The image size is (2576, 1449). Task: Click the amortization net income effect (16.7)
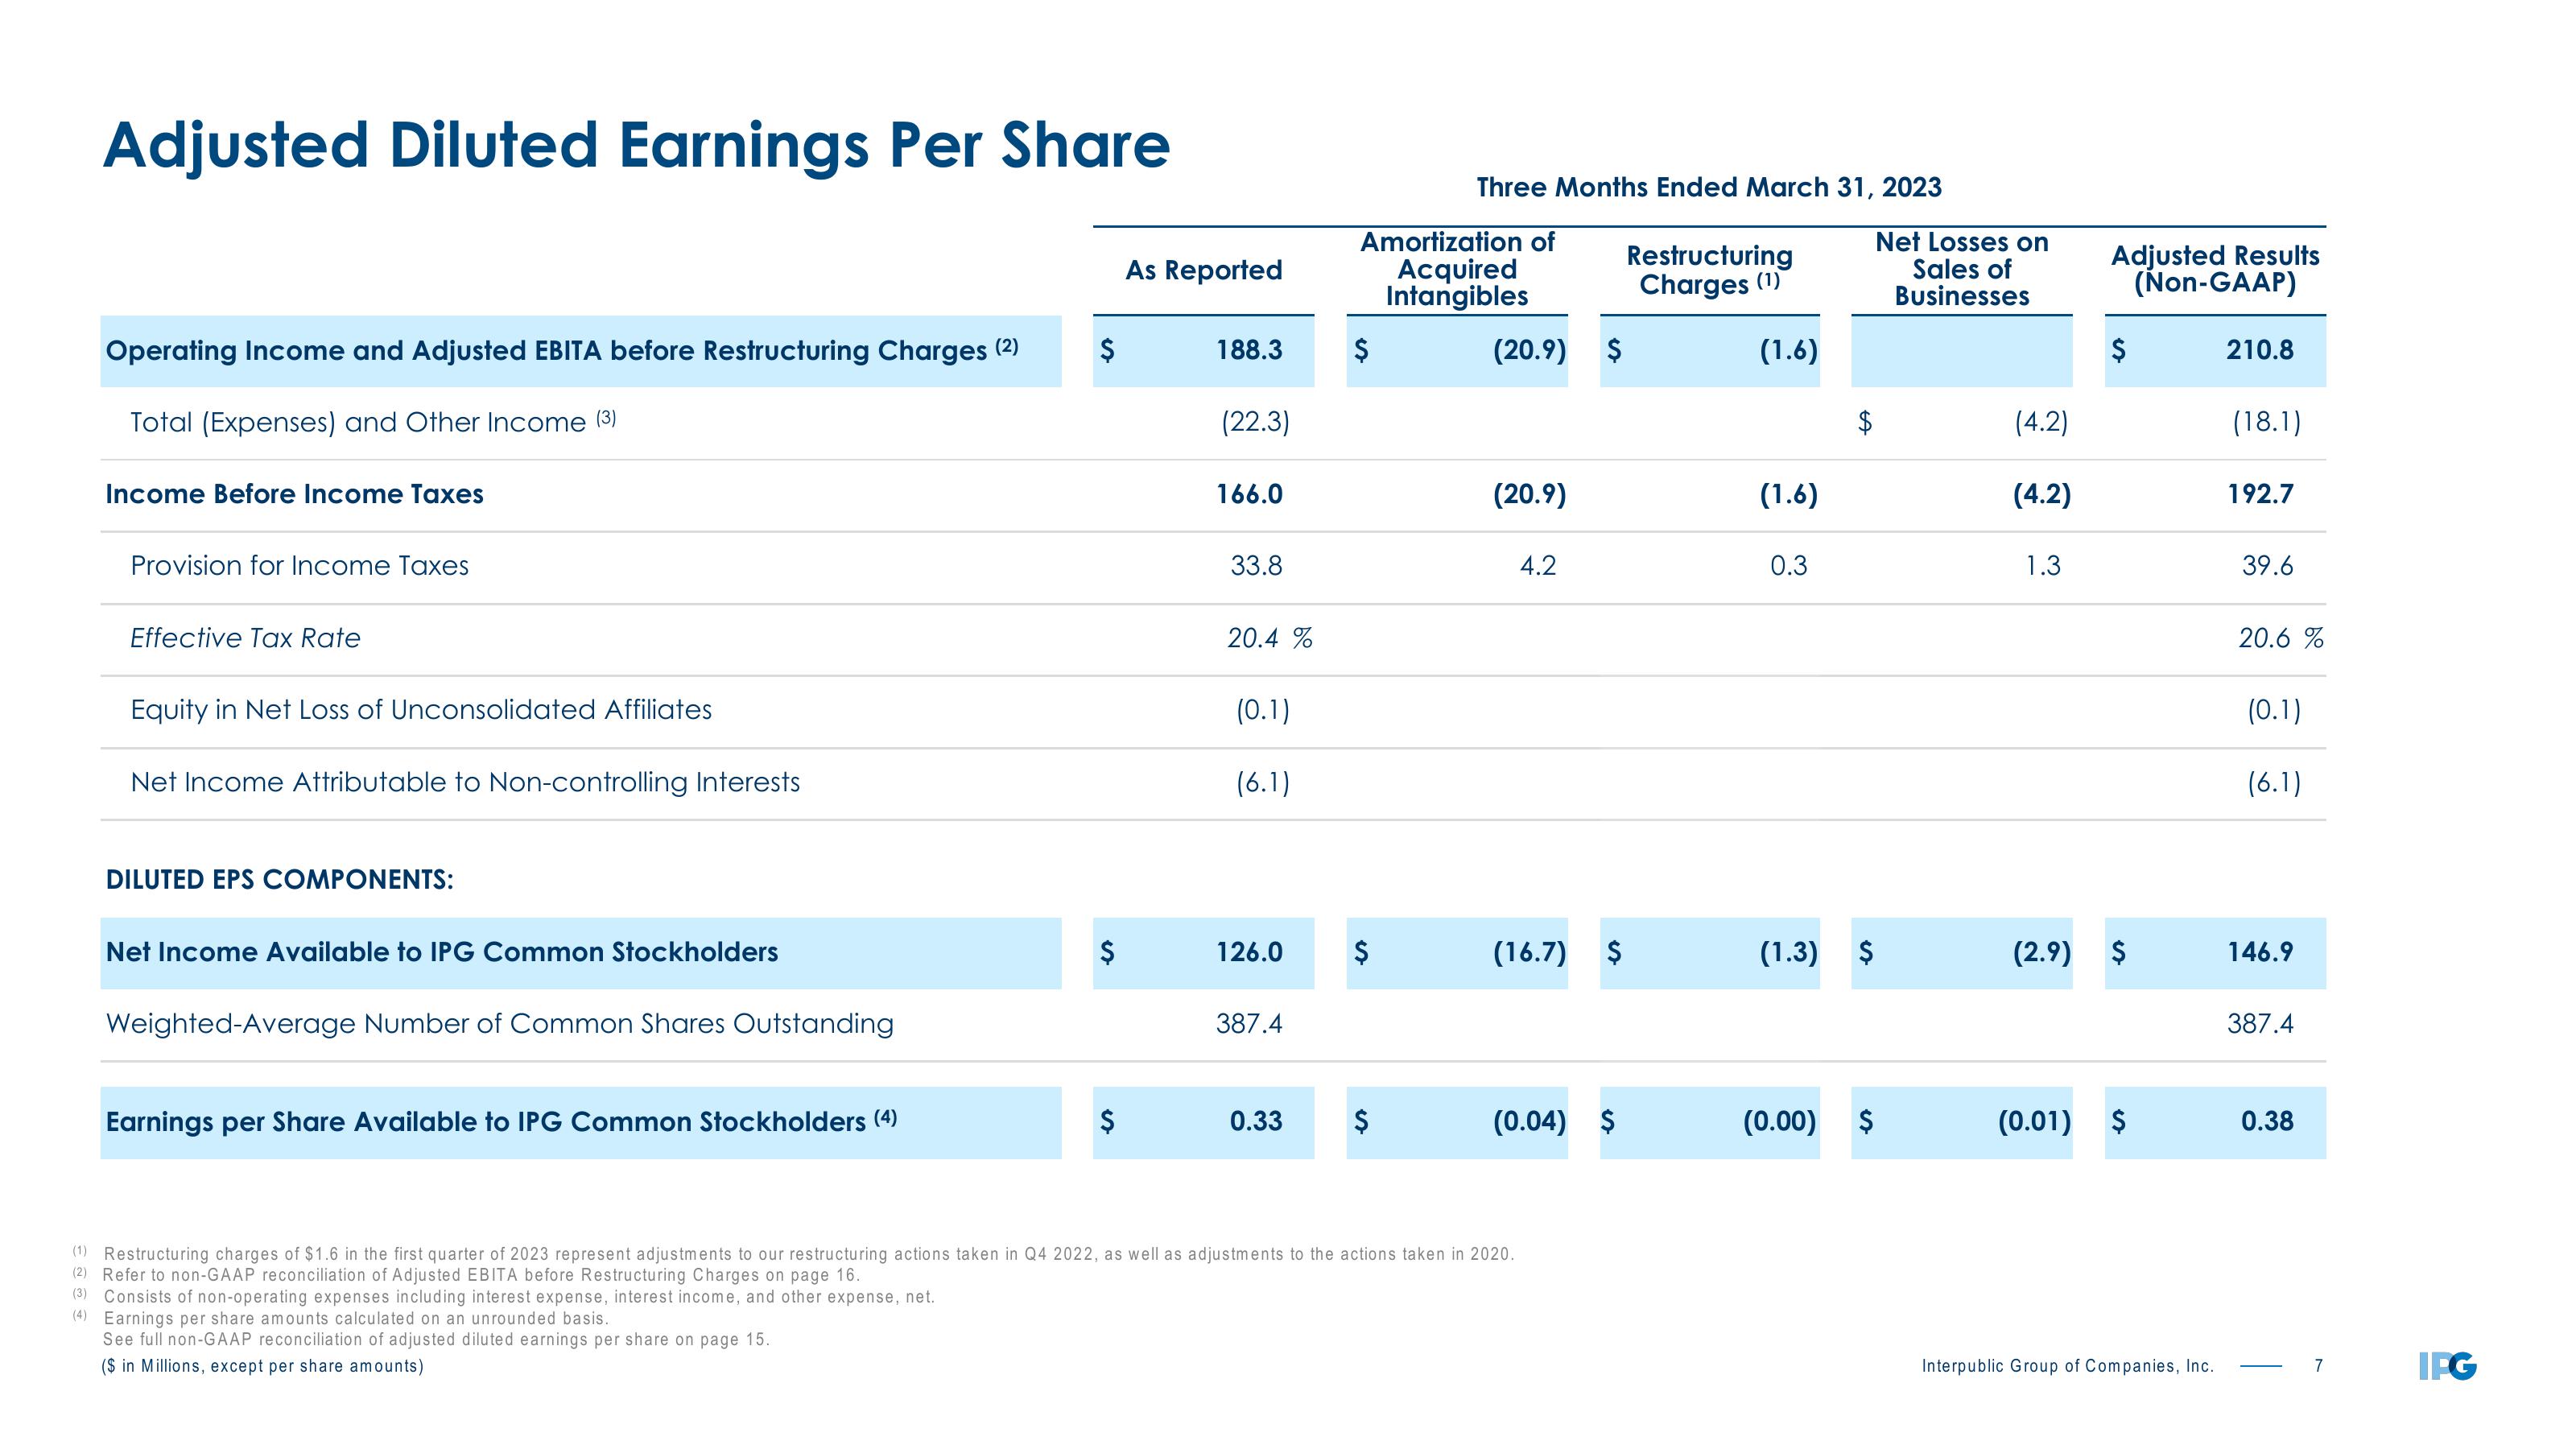(x=1529, y=952)
